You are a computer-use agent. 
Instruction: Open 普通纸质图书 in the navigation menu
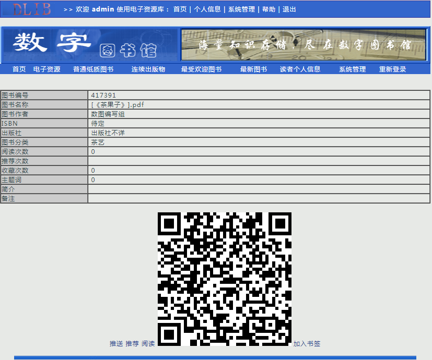93,69
